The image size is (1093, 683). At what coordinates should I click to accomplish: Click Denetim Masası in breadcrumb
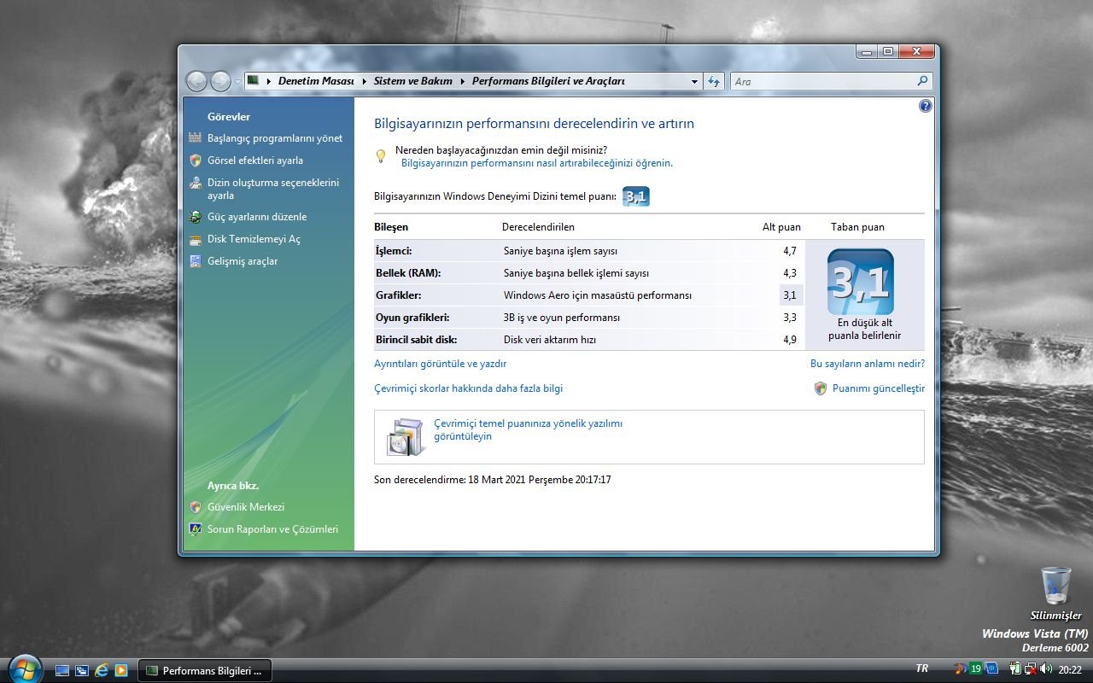pos(316,81)
